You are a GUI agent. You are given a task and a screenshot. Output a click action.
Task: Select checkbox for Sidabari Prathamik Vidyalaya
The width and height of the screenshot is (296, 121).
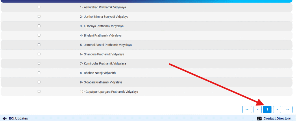coord(39,82)
